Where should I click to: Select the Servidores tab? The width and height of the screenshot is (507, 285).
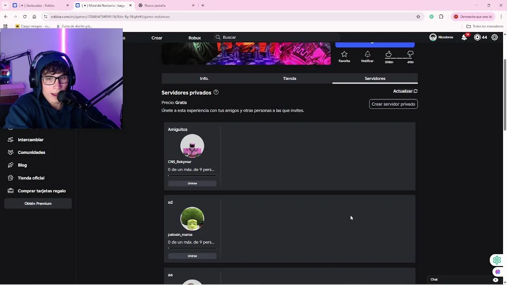[375, 78]
